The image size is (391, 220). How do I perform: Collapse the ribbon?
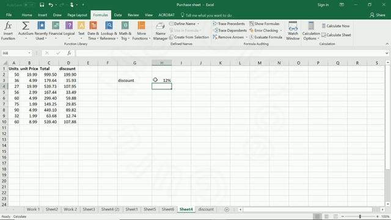pos(387,44)
